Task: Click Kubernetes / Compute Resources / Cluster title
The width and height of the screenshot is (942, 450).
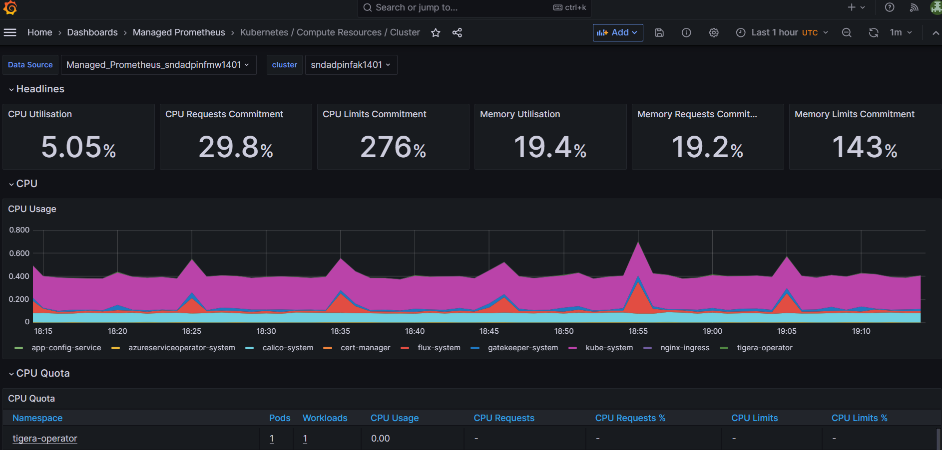Action: pyautogui.click(x=330, y=32)
